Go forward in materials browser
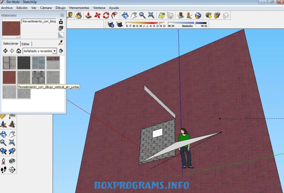The height and width of the screenshot is (193, 284). click(12, 51)
